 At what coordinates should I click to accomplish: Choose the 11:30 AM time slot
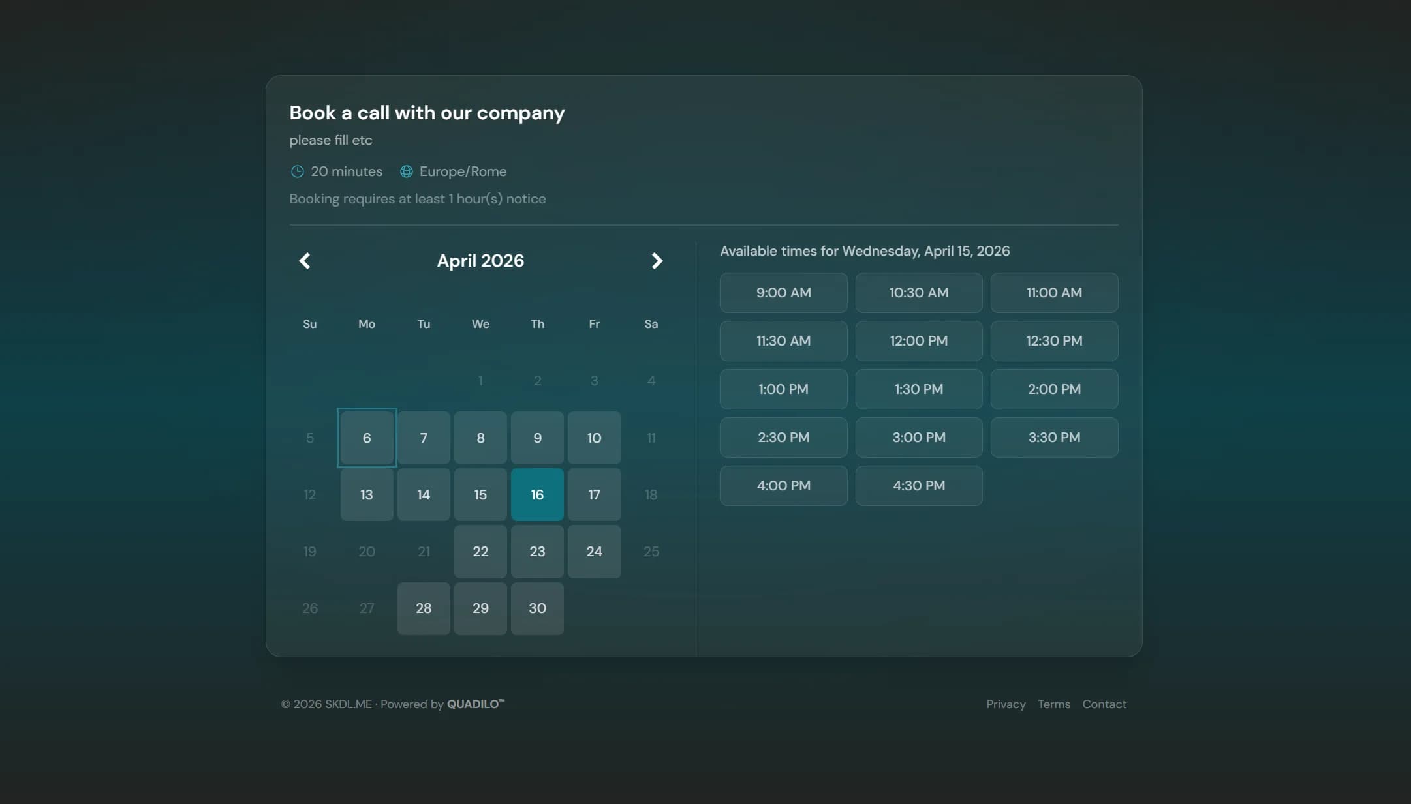click(x=783, y=341)
